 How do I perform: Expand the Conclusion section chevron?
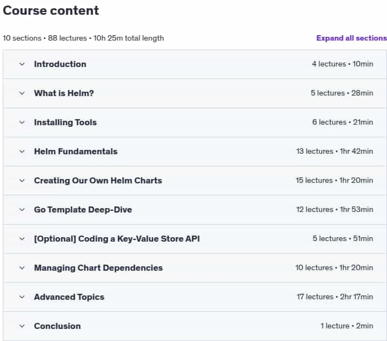tap(22, 326)
